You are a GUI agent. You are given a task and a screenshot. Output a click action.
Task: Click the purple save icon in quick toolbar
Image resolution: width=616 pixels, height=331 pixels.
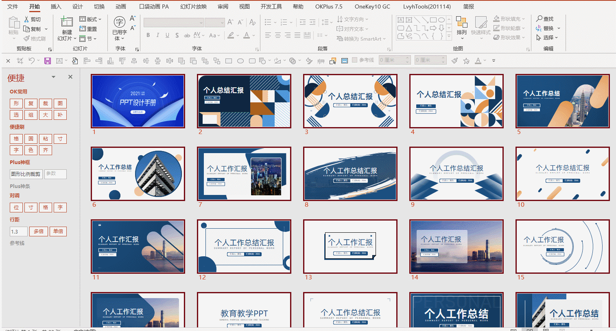pyautogui.click(x=48, y=61)
